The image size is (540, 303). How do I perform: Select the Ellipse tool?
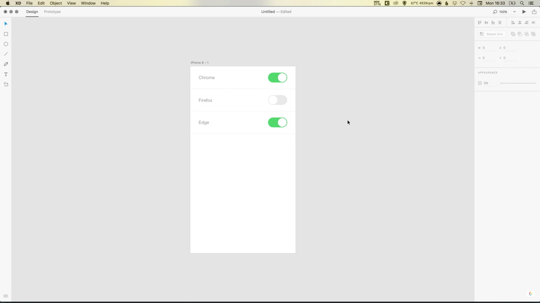(x=6, y=44)
